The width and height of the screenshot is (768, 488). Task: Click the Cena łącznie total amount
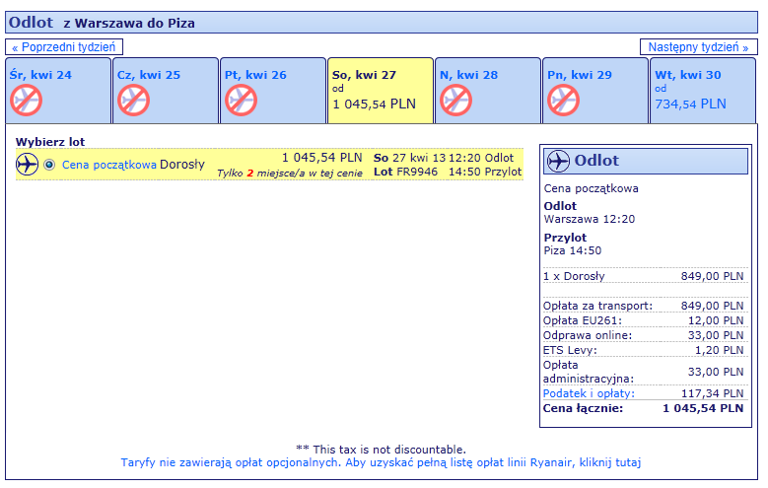(x=703, y=408)
